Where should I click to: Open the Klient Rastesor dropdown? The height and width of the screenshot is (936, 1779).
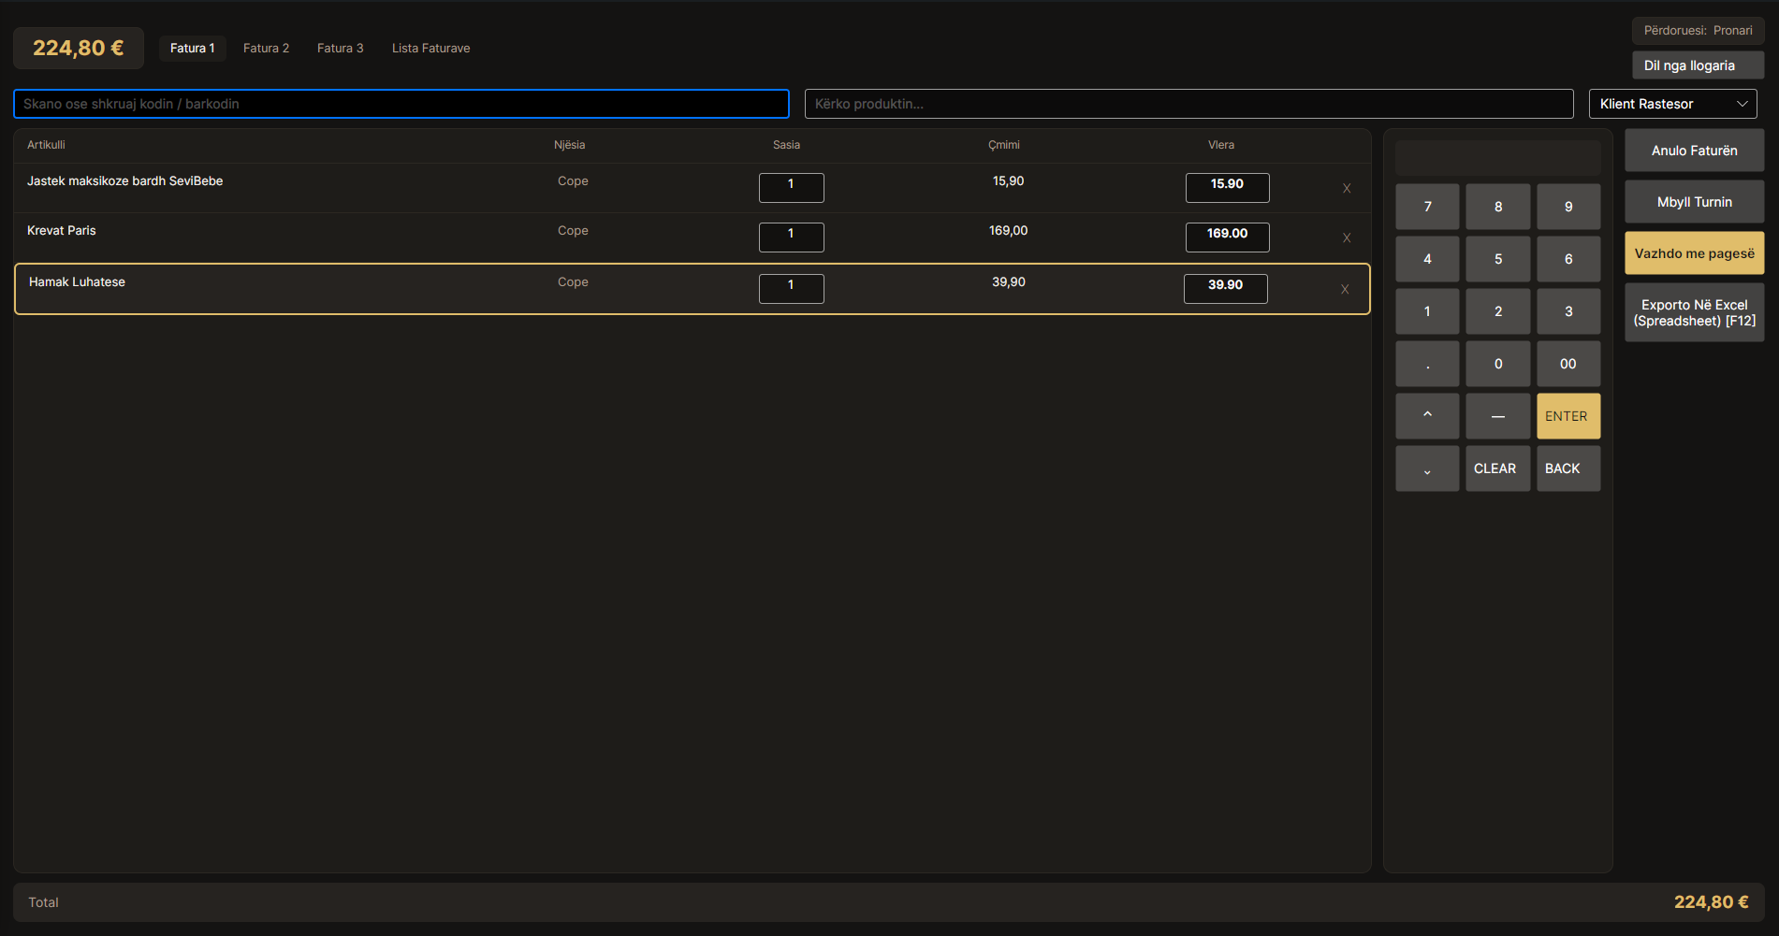coord(1673,104)
